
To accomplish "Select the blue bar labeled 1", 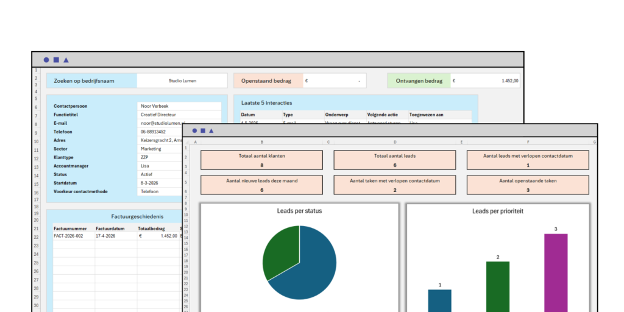I will pos(440,300).
